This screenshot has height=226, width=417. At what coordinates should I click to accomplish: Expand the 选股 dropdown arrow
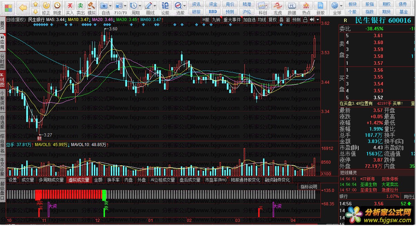coord(185,6)
